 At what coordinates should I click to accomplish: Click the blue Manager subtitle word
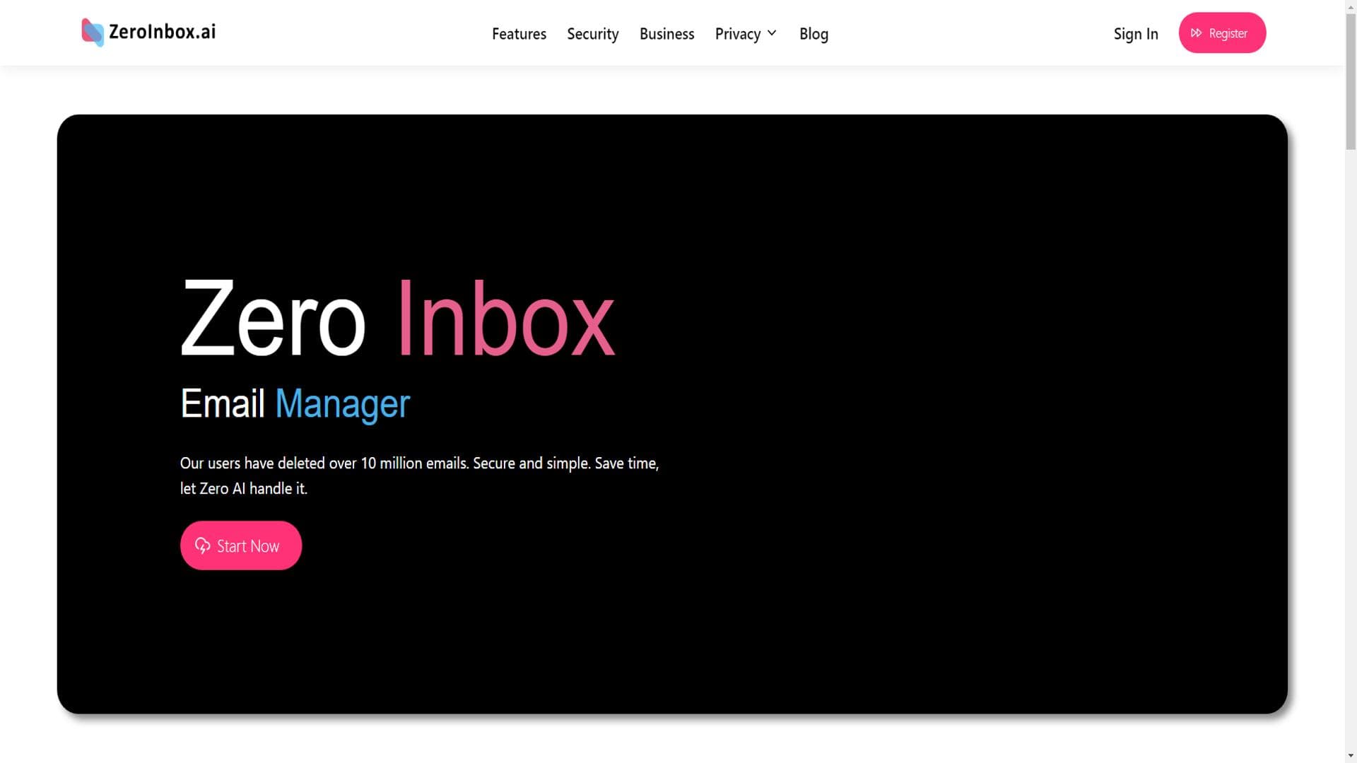(x=342, y=403)
